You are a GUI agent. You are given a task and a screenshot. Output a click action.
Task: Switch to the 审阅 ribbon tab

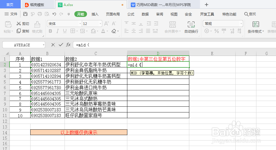(x=160, y=14)
